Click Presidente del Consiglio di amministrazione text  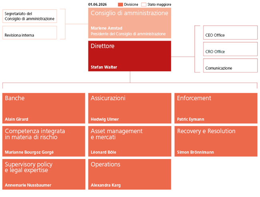[x=128, y=34]
